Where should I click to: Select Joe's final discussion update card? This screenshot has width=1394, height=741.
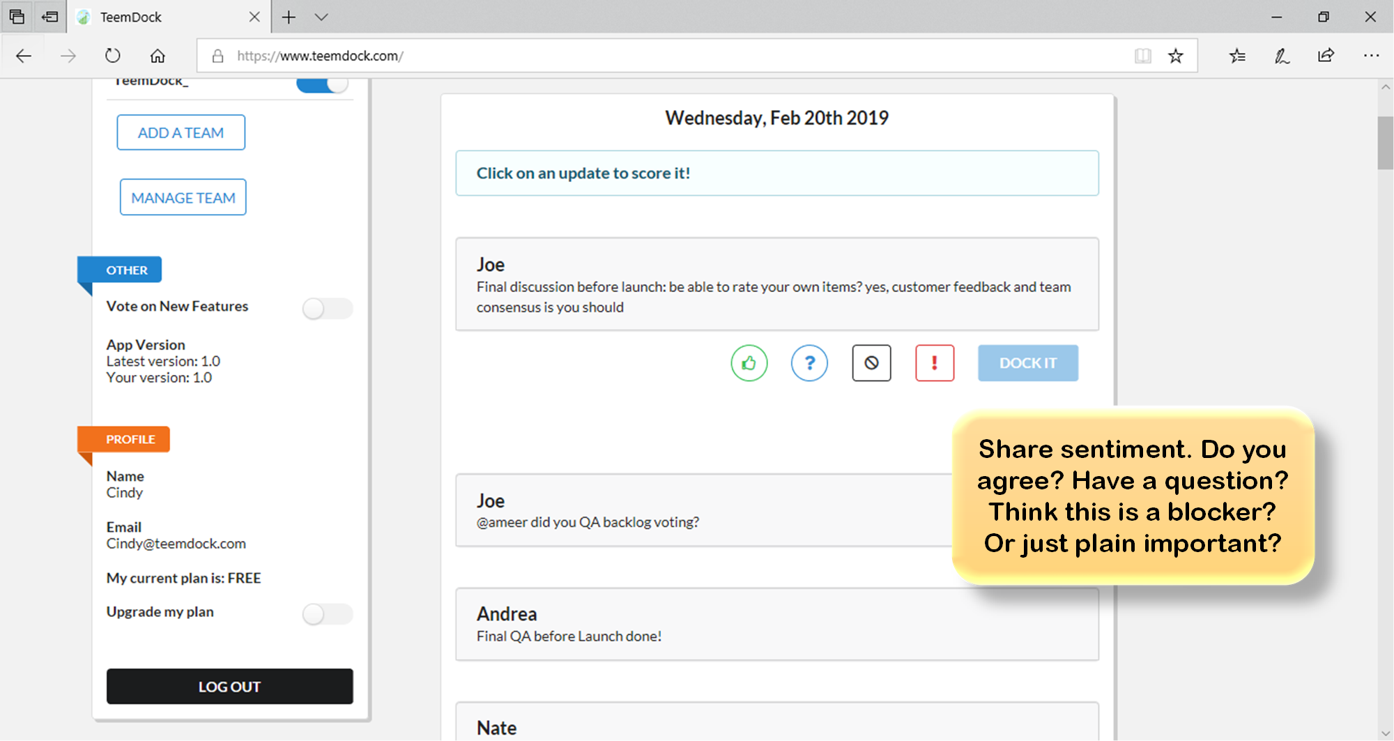tap(777, 284)
